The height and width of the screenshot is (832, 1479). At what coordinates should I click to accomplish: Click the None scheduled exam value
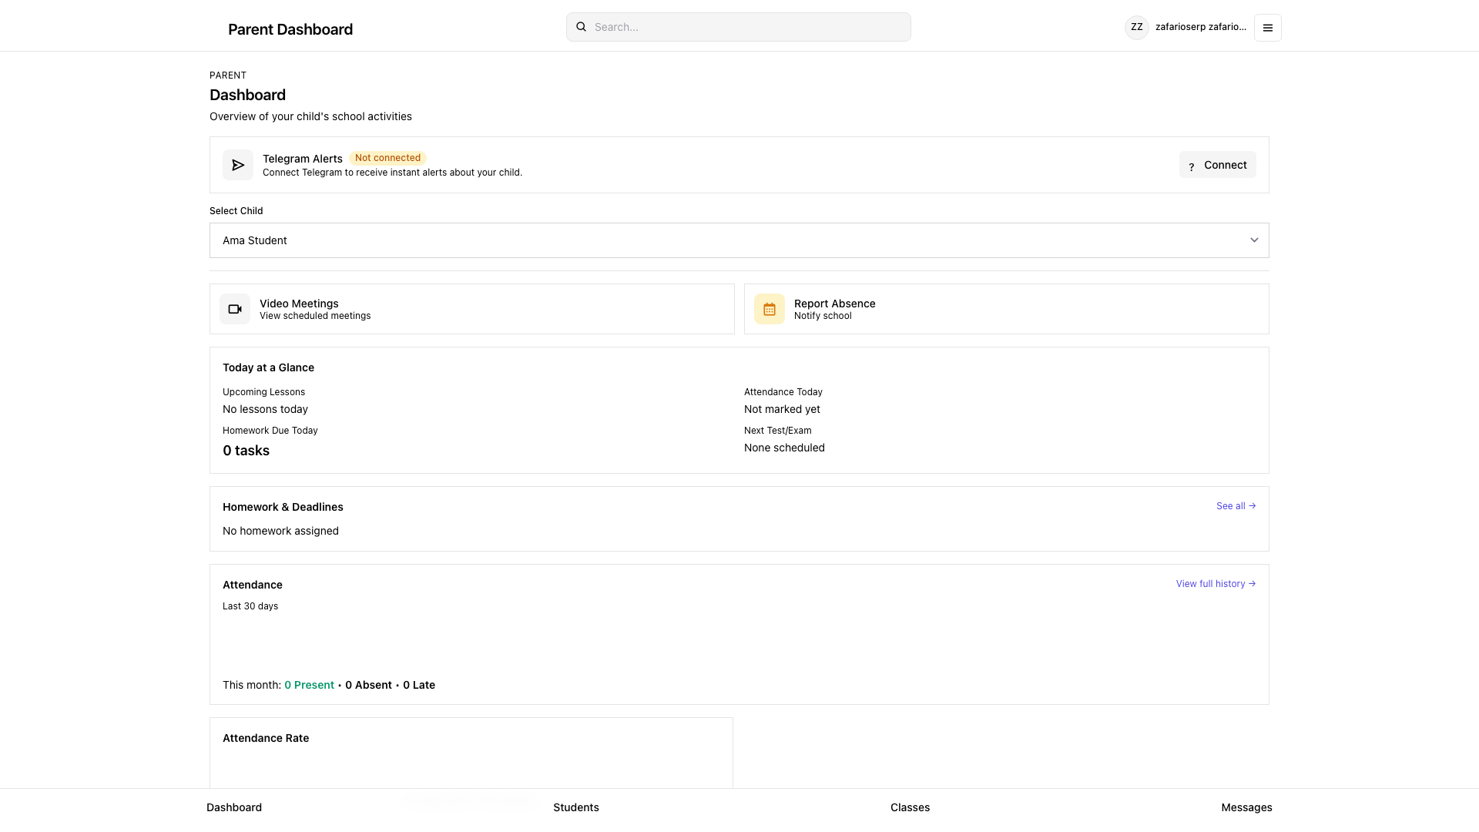click(784, 448)
